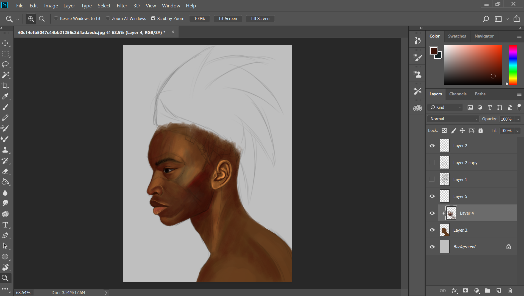Hide Layer 2 with its eye icon
The height and width of the screenshot is (296, 524).
[432, 146]
